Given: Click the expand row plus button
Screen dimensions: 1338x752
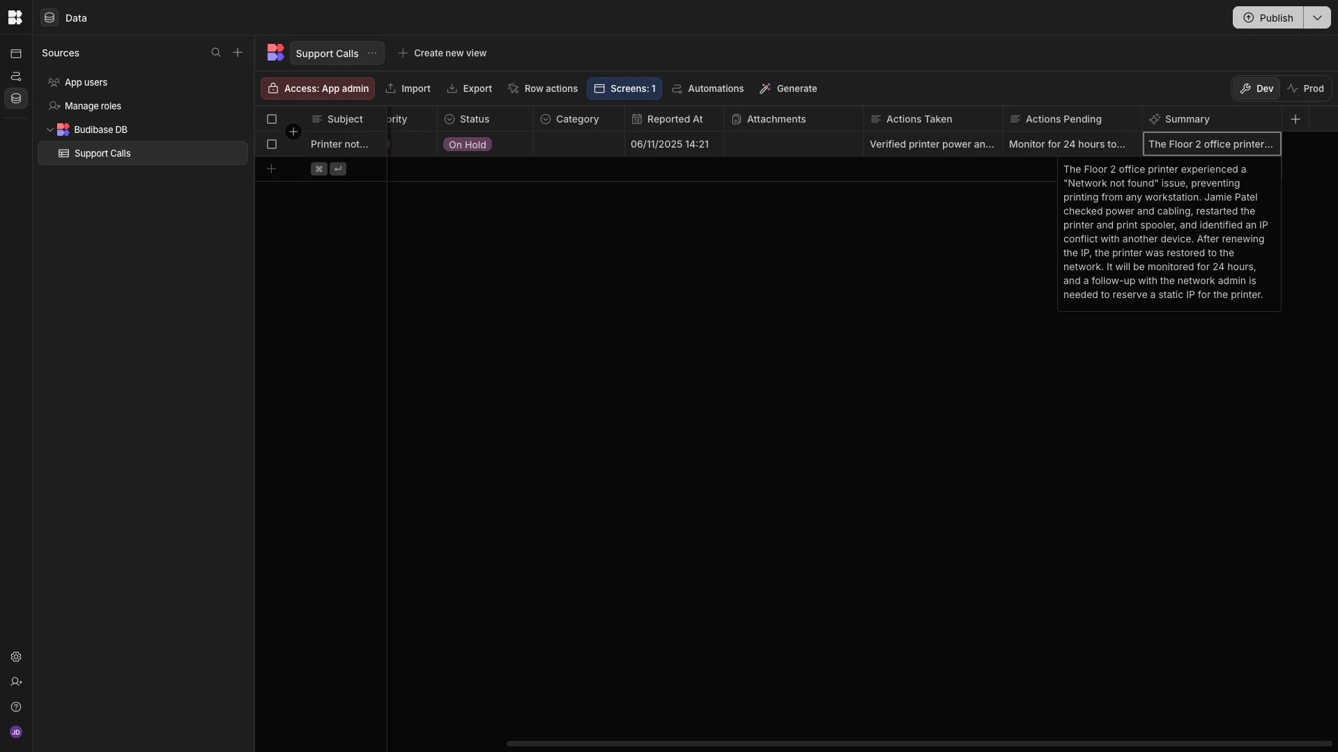Looking at the screenshot, I should tap(293, 132).
